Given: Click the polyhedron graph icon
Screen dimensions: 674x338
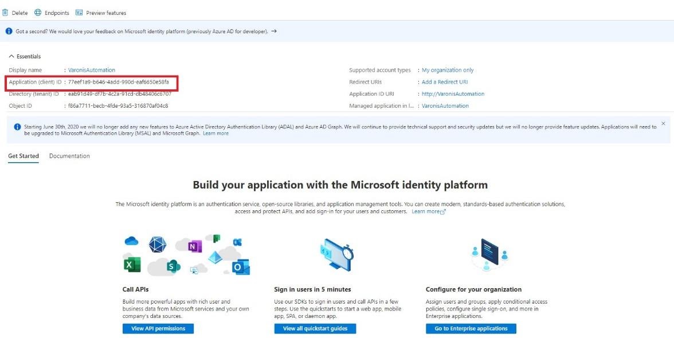Looking at the screenshot, I should point(158,245).
